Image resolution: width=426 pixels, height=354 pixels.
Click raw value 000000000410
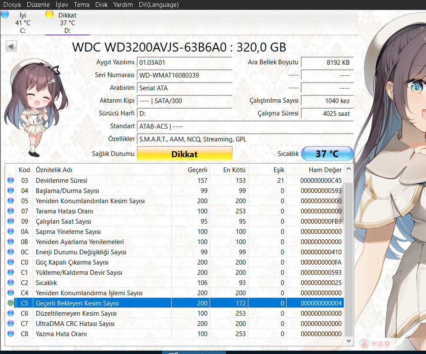pyautogui.click(x=321, y=252)
